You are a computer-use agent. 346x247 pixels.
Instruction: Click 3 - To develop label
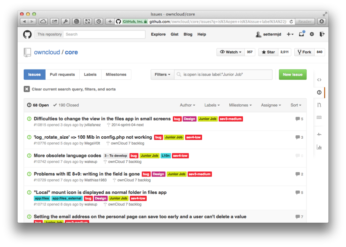116,156
